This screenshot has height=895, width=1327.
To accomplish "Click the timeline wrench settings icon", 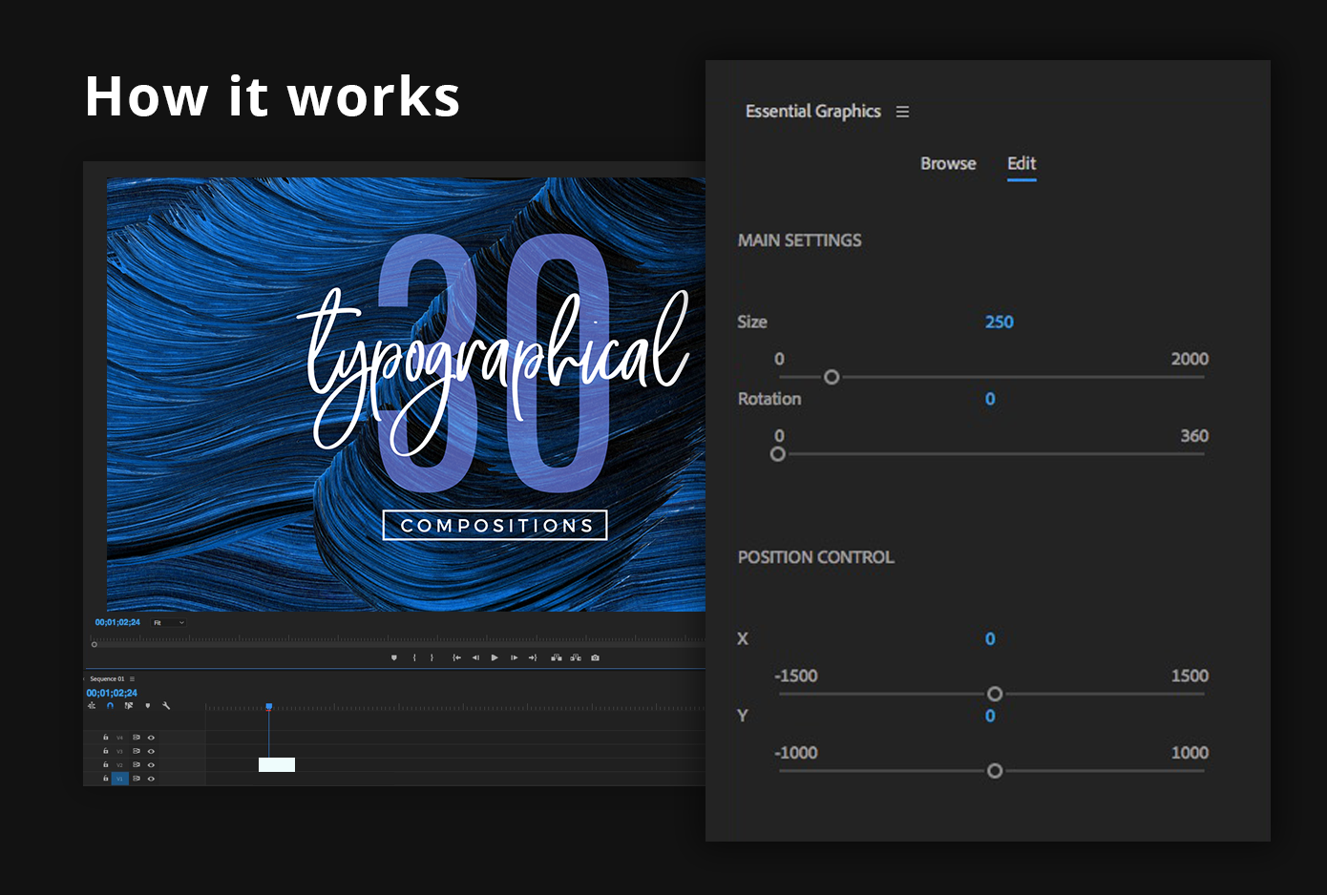I will click(166, 706).
